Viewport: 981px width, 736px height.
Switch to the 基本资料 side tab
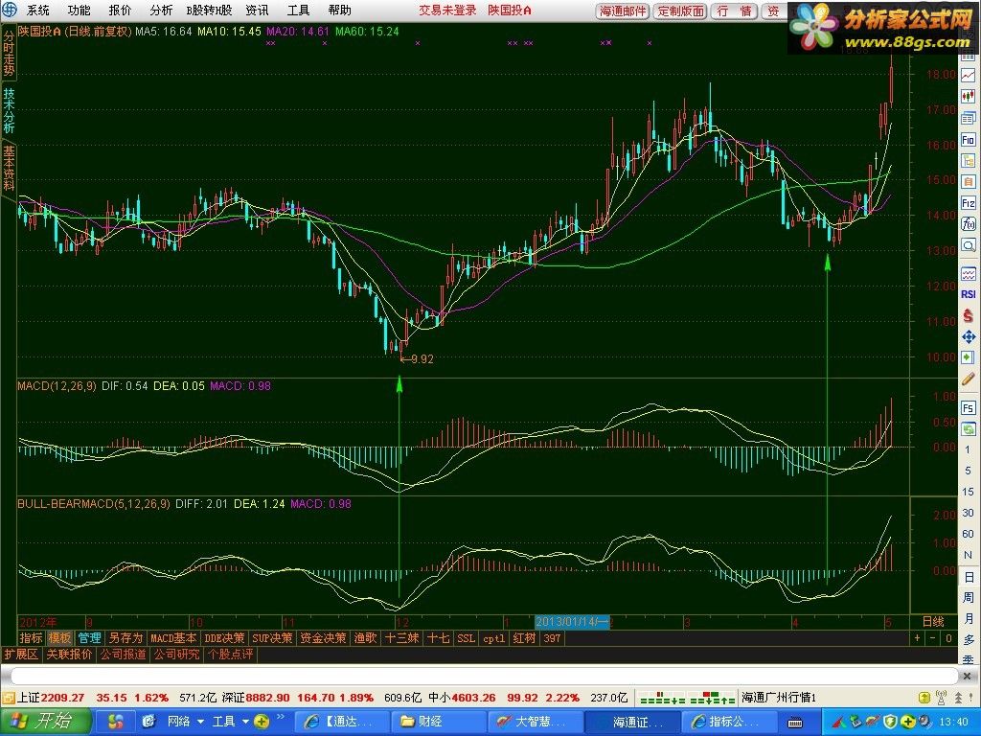(9, 168)
